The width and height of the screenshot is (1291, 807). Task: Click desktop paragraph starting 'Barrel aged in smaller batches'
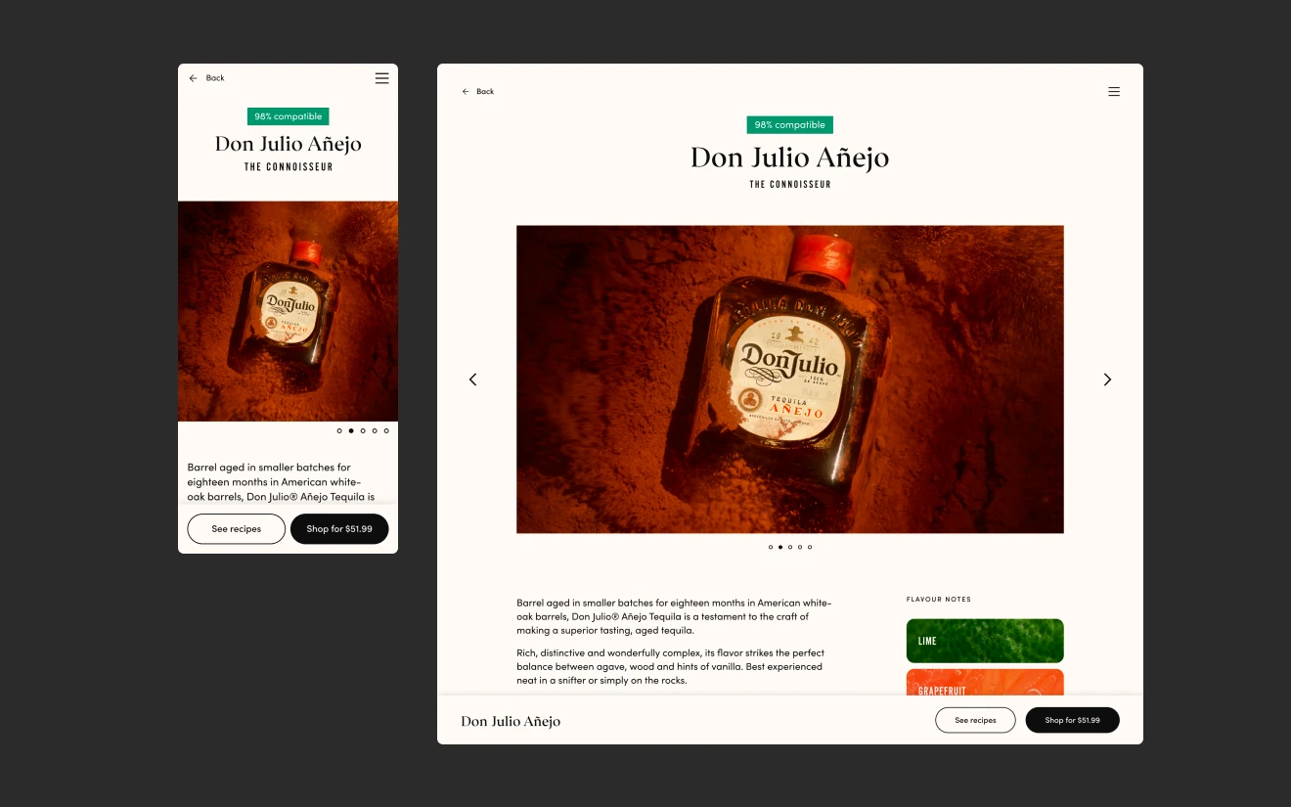coord(674,617)
